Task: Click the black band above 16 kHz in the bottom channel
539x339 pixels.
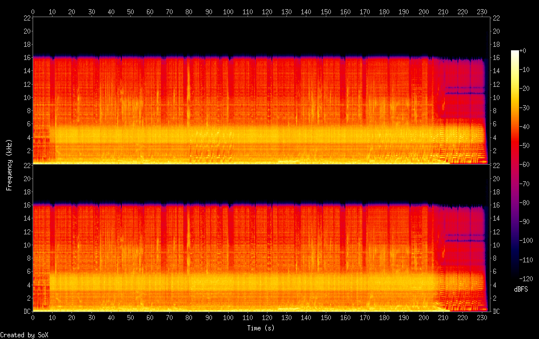Action: (257, 183)
